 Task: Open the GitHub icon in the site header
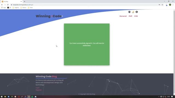129,12
